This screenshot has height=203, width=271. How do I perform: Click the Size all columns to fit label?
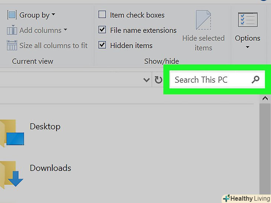tap(53, 45)
